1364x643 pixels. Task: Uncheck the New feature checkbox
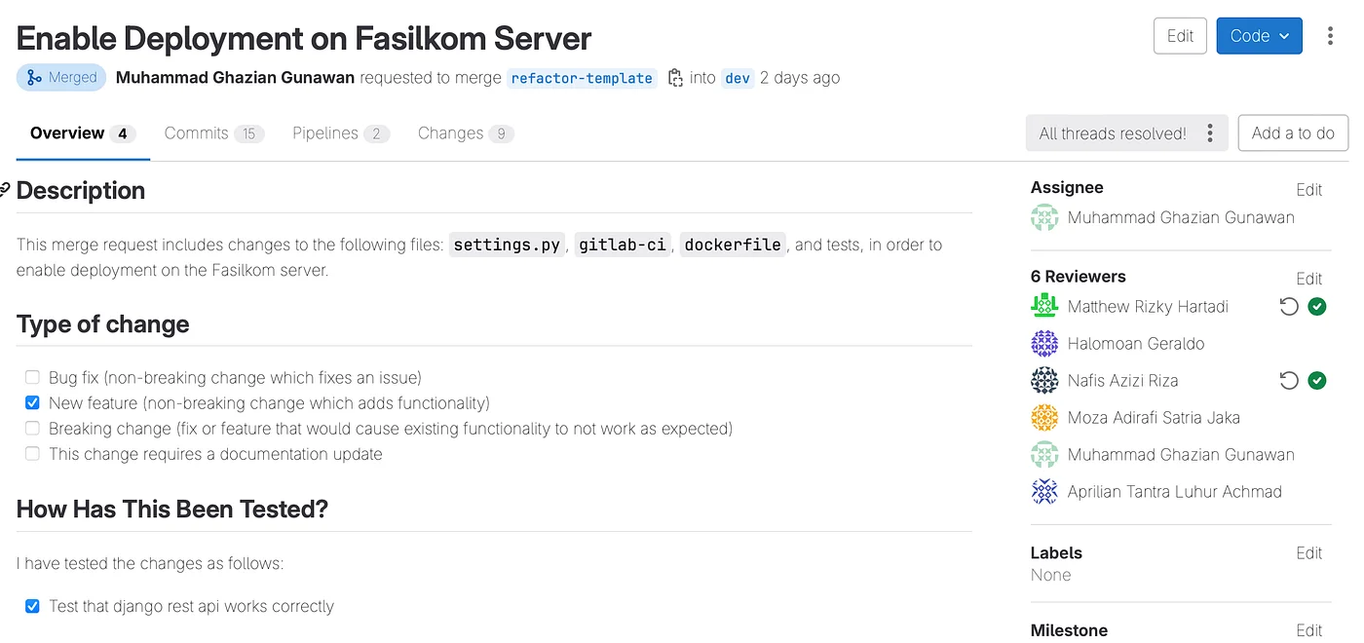(32, 402)
